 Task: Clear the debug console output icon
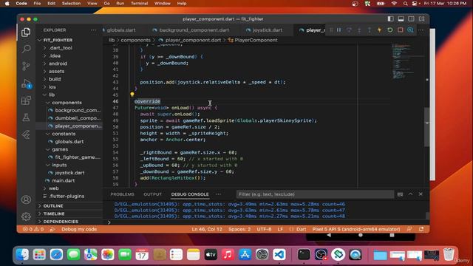point(400,194)
